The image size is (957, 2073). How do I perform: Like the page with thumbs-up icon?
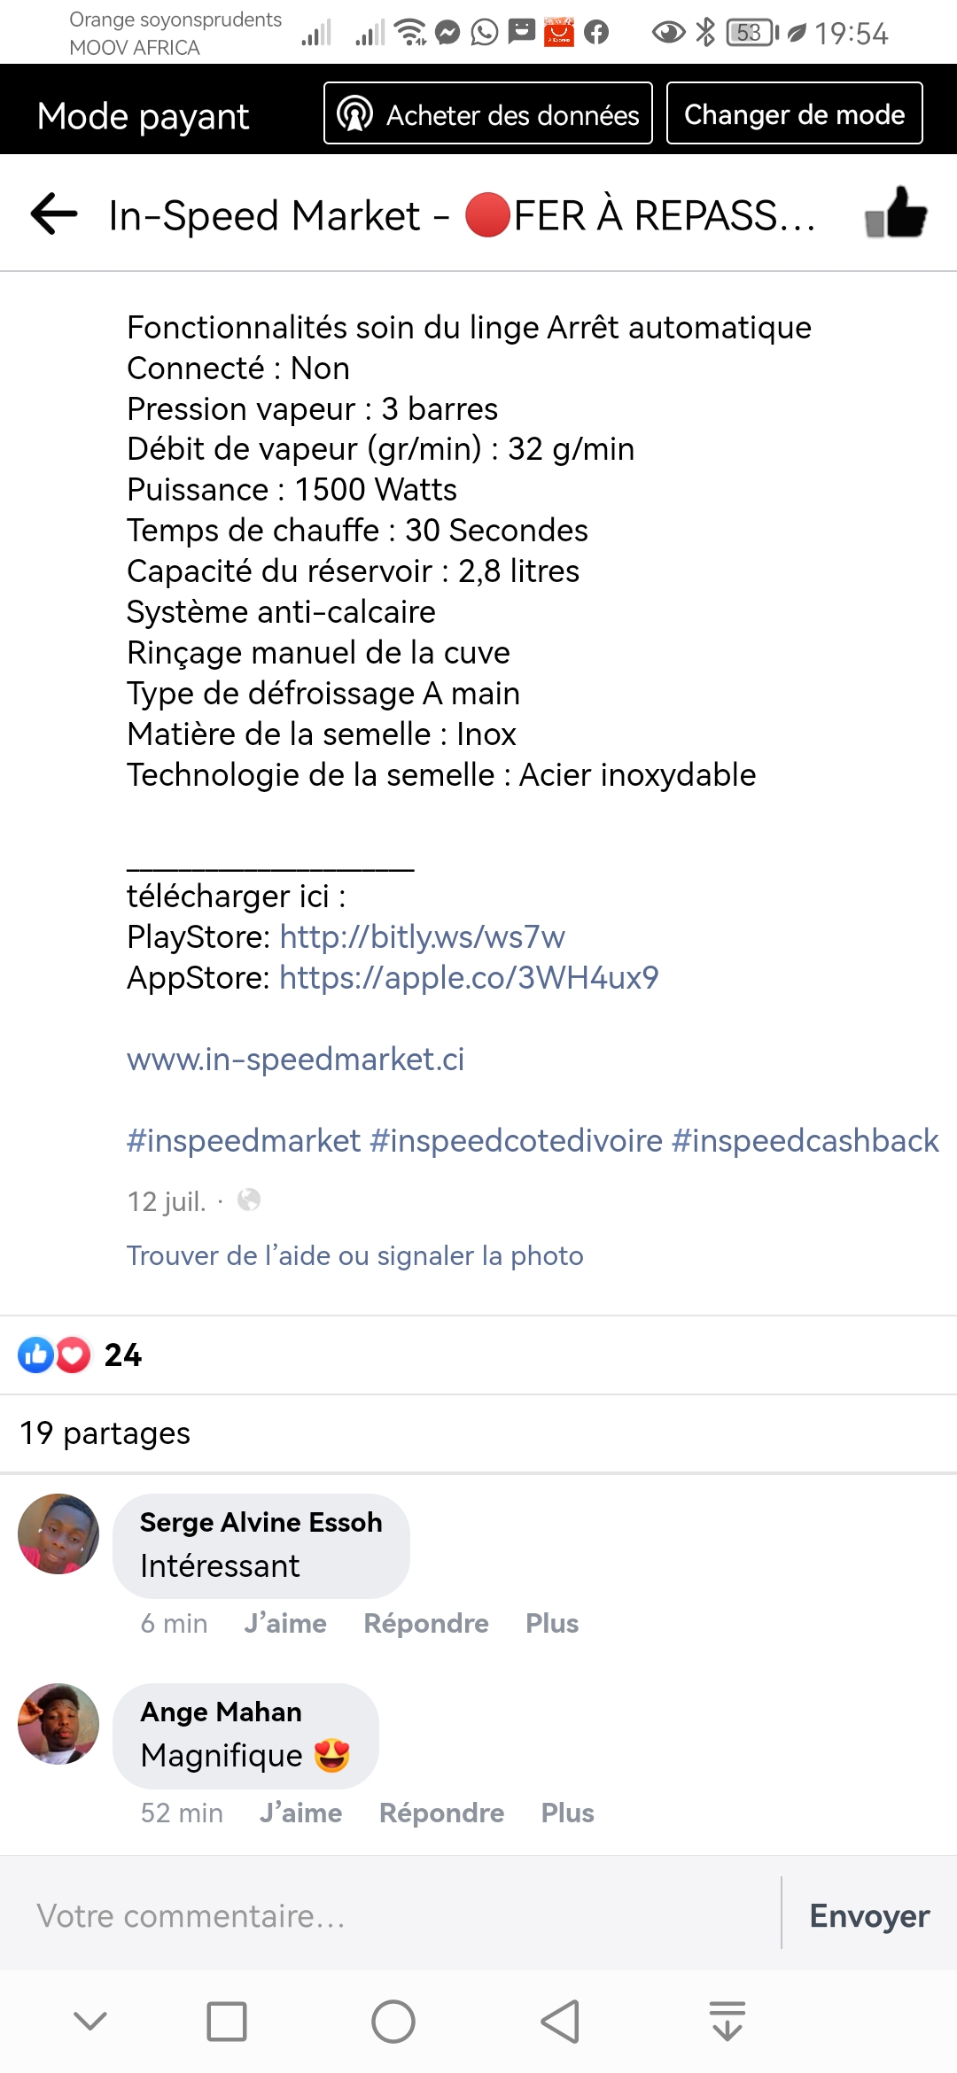(x=896, y=214)
